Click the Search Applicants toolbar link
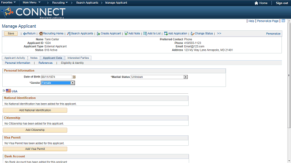Screen dimensions: 291x163 click(x=82, y=34)
